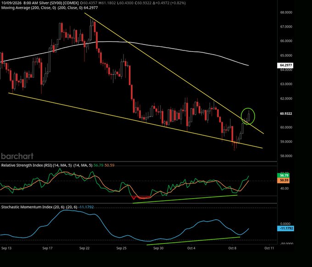Click the 59.0000 price axis label

(286, 142)
